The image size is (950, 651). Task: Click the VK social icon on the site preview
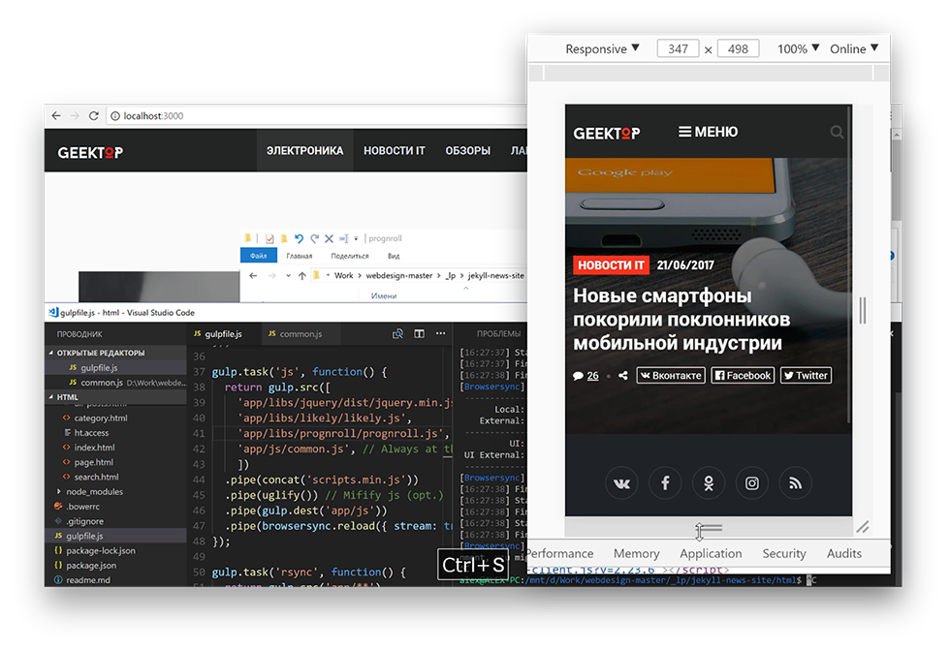point(621,482)
